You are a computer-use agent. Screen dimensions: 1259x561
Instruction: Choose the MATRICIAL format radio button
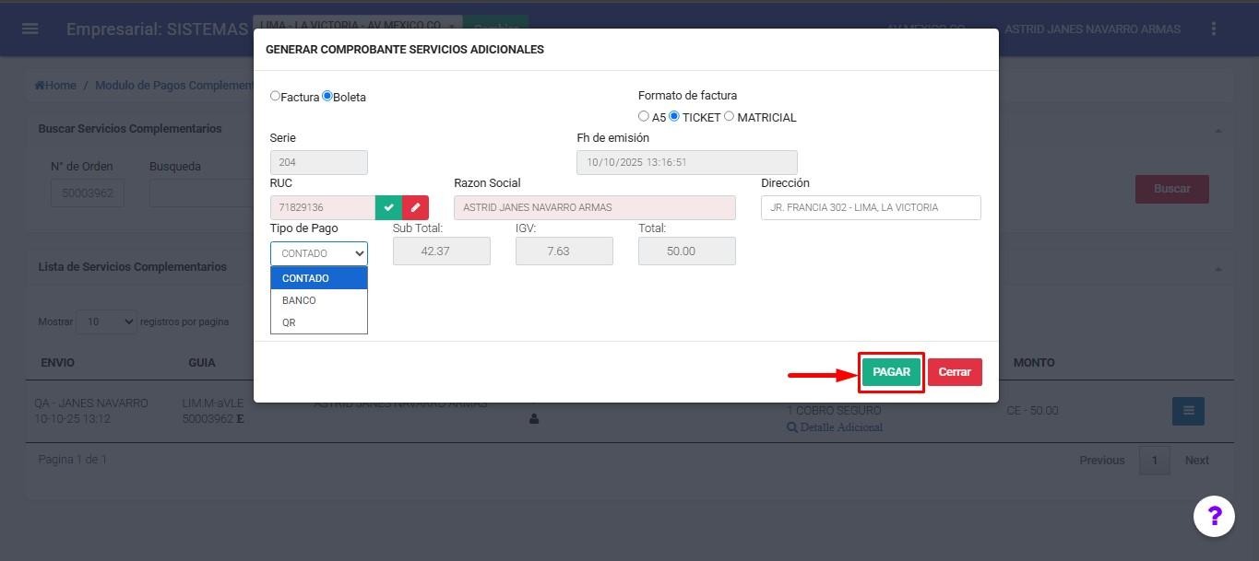730,116
